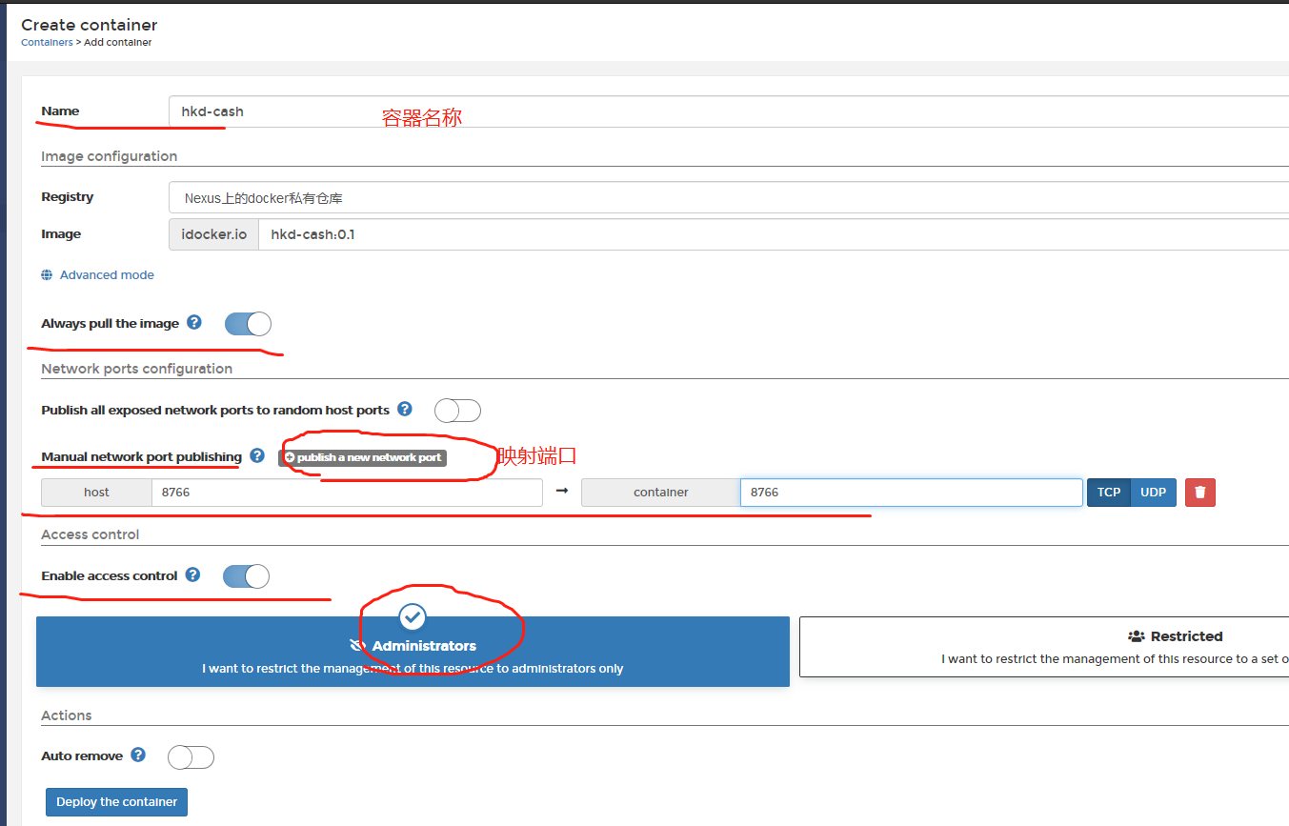This screenshot has height=826, width=1289.
Task: Choose the Restricted access control option
Action: (x=1044, y=647)
